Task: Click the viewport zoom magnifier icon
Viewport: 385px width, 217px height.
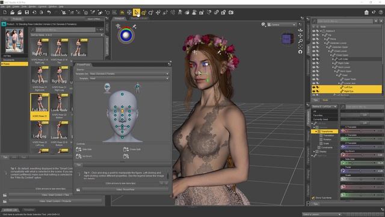Action: pos(300,41)
